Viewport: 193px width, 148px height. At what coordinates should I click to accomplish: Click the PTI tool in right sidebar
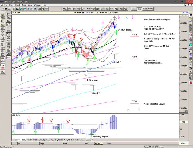point(191,51)
